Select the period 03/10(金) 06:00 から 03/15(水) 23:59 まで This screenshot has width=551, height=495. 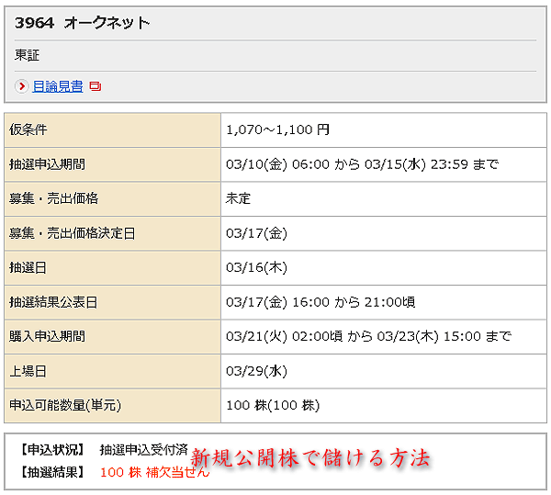pyautogui.click(x=363, y=164)
